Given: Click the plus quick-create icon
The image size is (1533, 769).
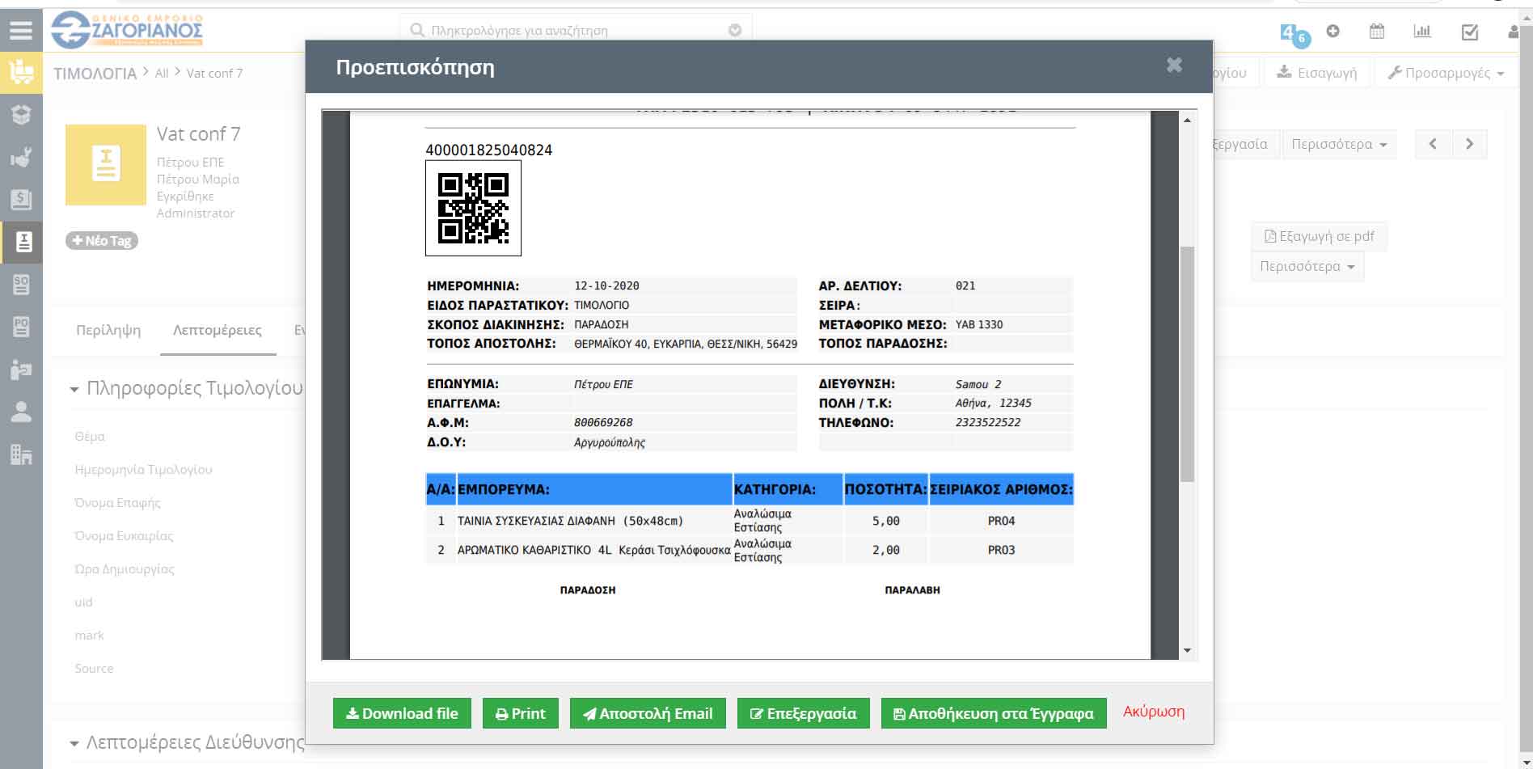Looking at the screenshot, I should [x=1333, y=31].
